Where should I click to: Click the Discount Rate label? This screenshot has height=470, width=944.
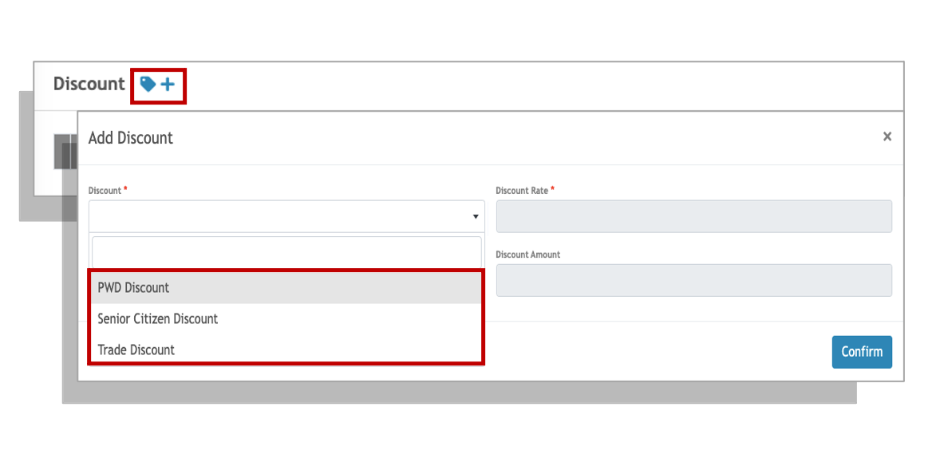click(522, 190)
